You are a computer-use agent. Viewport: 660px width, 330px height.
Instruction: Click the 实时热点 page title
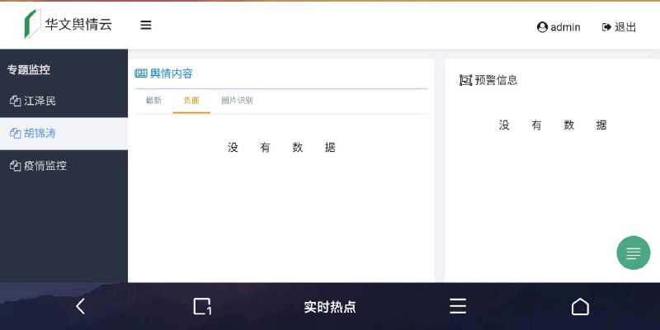click(x=330, y=307)
